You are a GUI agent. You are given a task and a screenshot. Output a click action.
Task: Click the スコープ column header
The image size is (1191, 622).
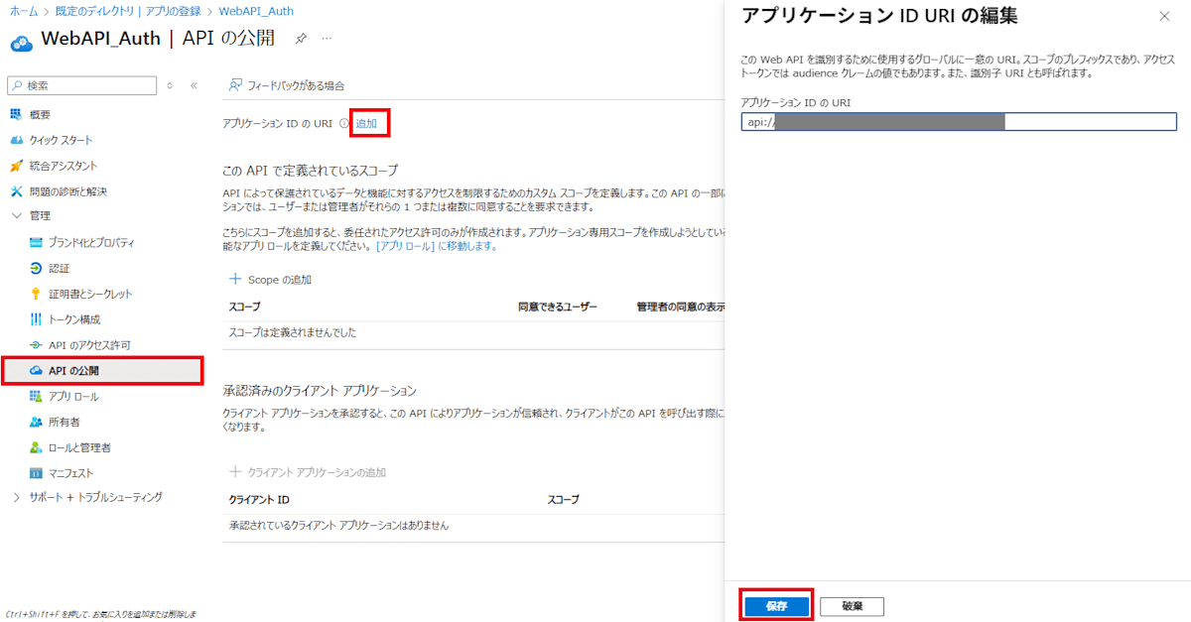click(245, 308)
